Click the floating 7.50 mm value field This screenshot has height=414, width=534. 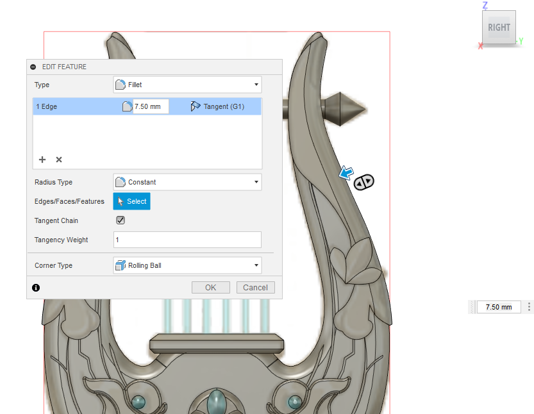[499, 307]
